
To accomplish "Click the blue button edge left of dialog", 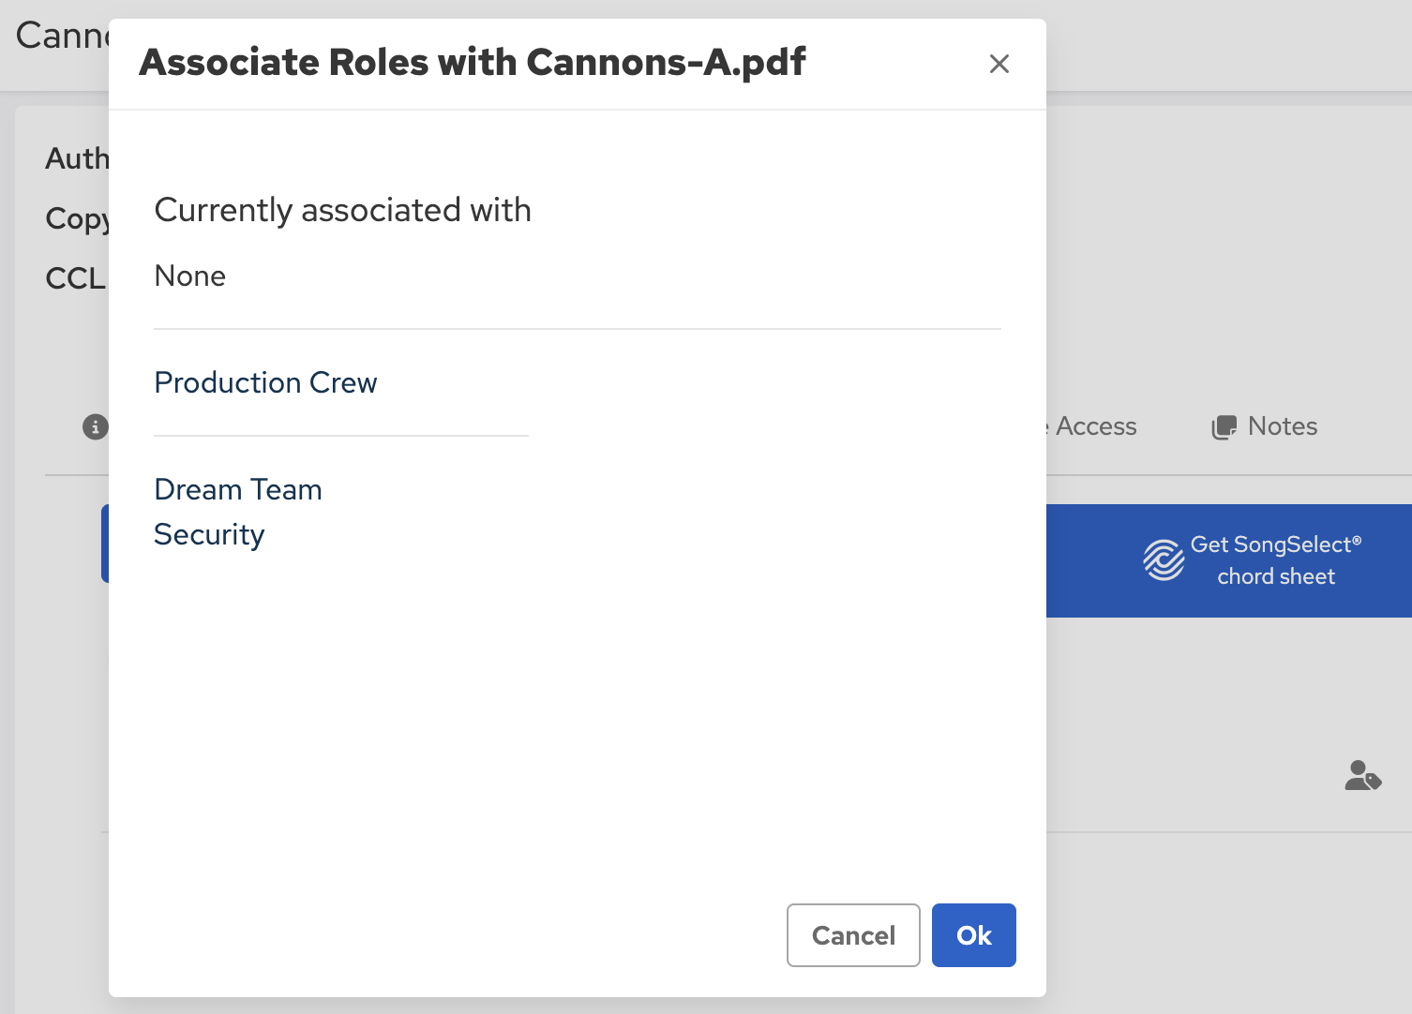I will point(105,544).
